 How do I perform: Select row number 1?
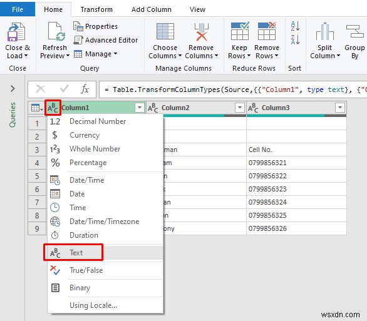pos(37,123)
